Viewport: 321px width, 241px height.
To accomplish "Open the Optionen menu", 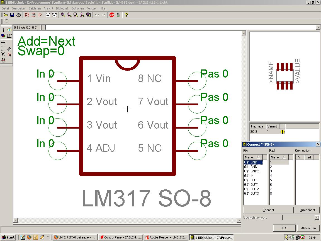I will pyautogui.click(x=77, y=8).
